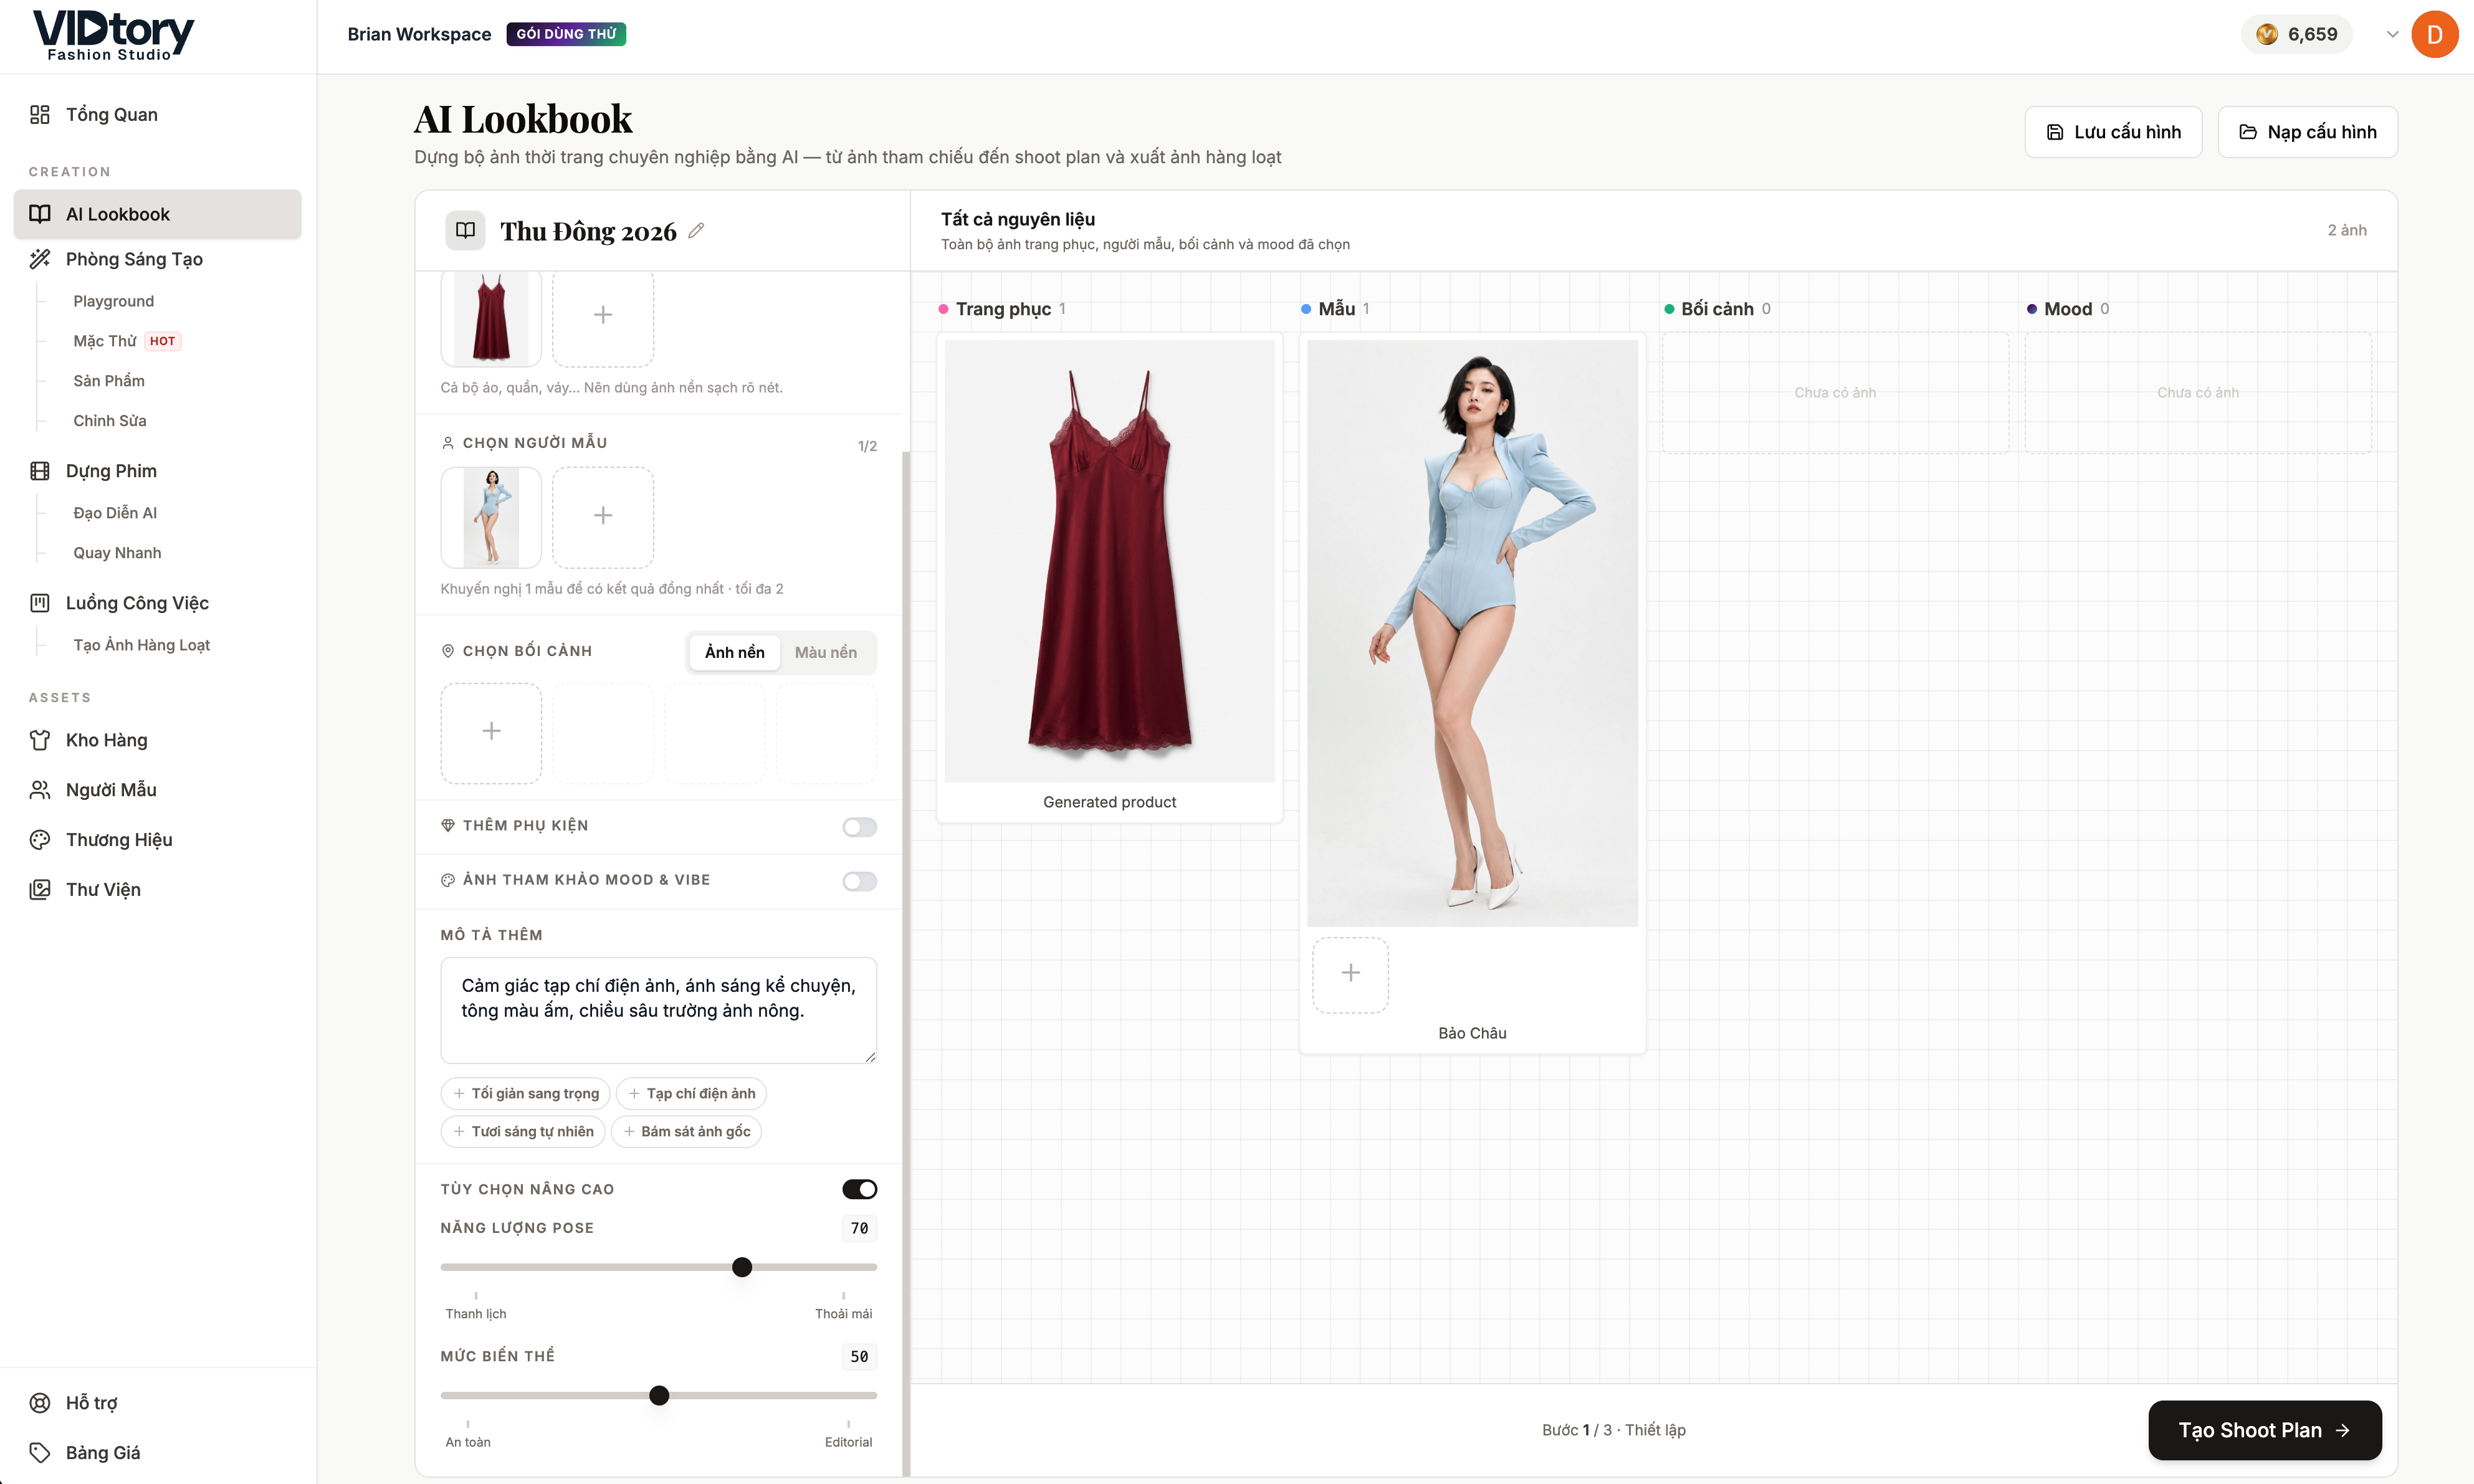Image resolution: width=2474 pixels, height=1484 pixels.
Task: Click the book icon beside project title
Action: [x=465, y=231]
